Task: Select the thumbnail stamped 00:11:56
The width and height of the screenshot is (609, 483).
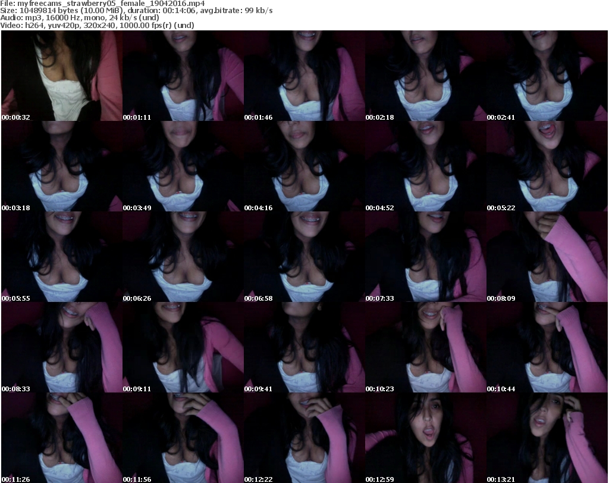Action: pos(183,438)
